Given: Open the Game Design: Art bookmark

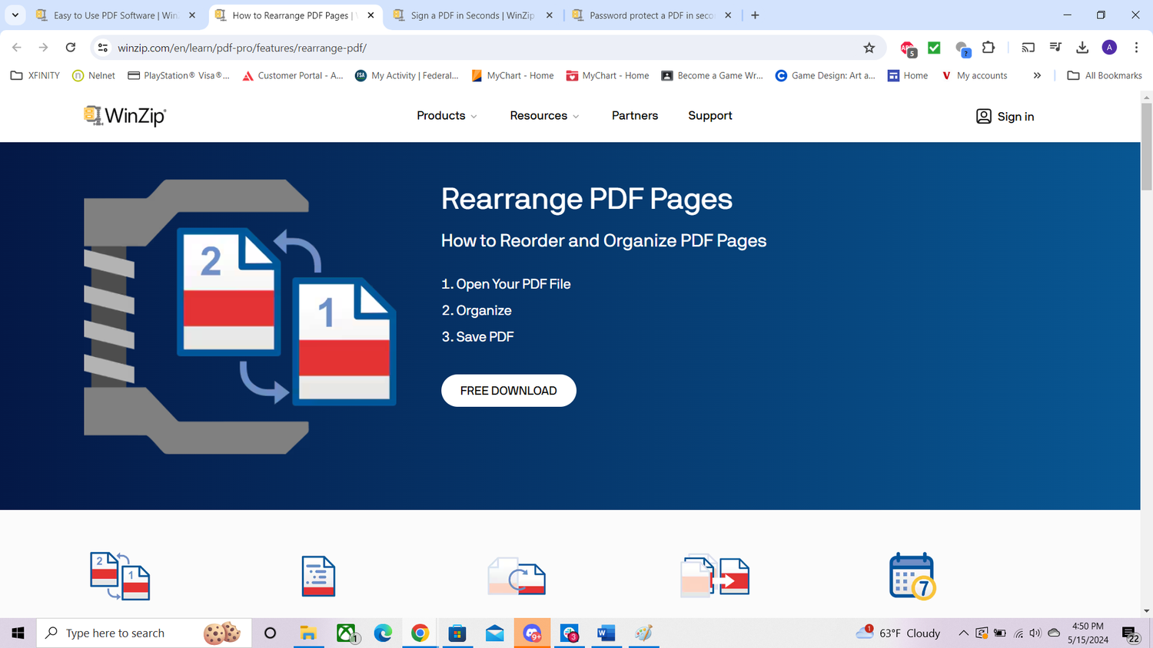Looking at the screenshot, I should tap(825, 75).
